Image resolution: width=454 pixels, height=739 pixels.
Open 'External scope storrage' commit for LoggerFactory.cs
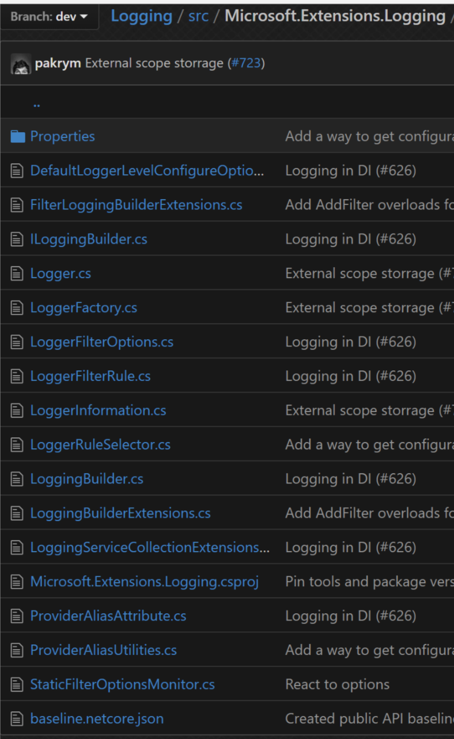[369, 307]
